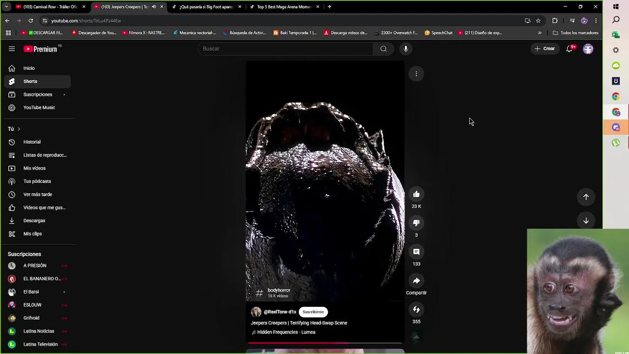
Task: Open Mis clips in the sidebar
Action: 37,234
